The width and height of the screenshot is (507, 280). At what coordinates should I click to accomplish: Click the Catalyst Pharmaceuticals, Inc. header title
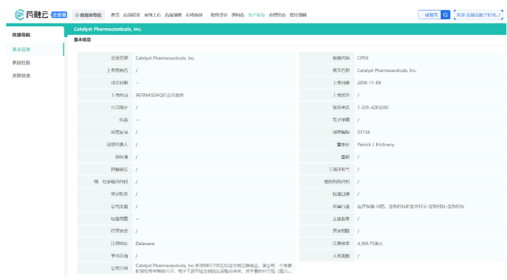point(108,29)
